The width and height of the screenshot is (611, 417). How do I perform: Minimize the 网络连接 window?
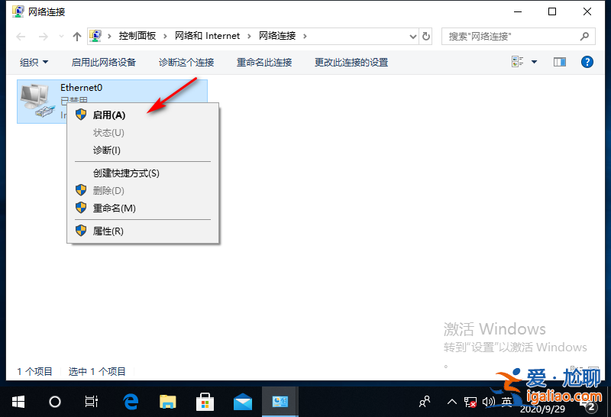[518, 11]
